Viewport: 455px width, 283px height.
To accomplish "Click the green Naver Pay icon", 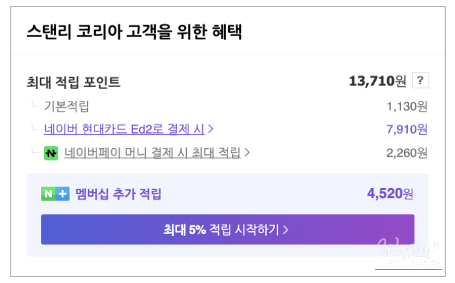I will [x=51, y=153].
